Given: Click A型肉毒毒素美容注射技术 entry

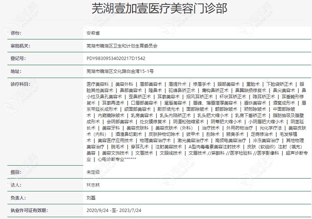Looking at the screenshot, I should coord(214,147).
